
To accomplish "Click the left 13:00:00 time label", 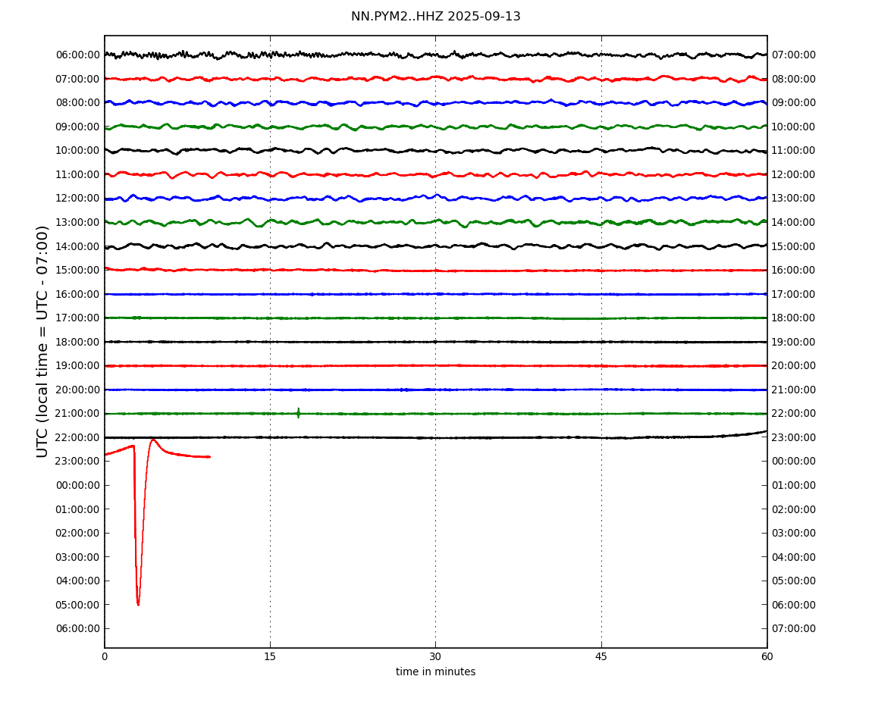I will (78, 222).
